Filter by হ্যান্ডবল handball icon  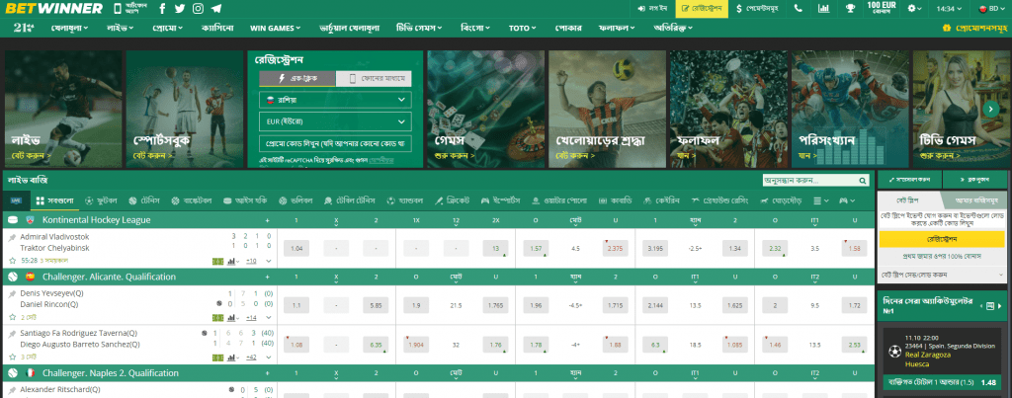[x=406, y=200]
